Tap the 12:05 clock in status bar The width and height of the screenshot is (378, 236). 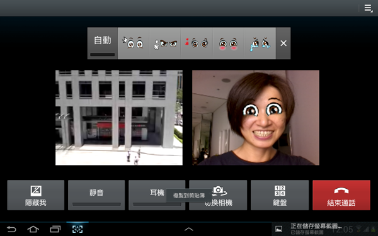342,229
